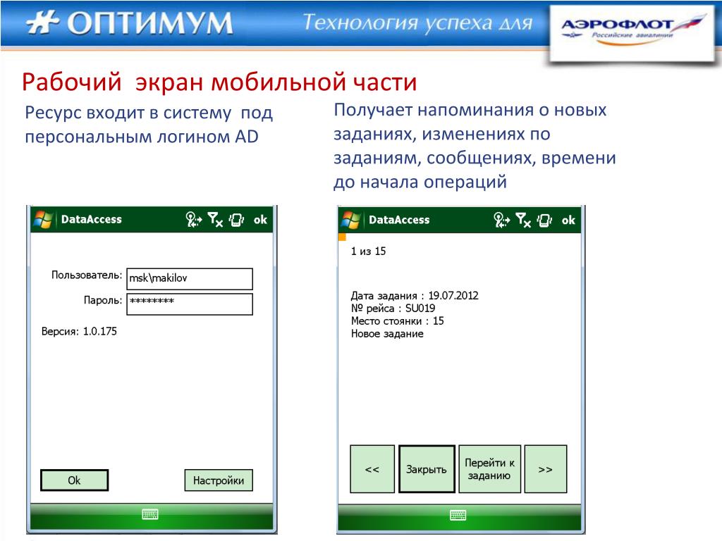Go to previous notification with << button
722x541 pixels.
[x=372, y=469]
